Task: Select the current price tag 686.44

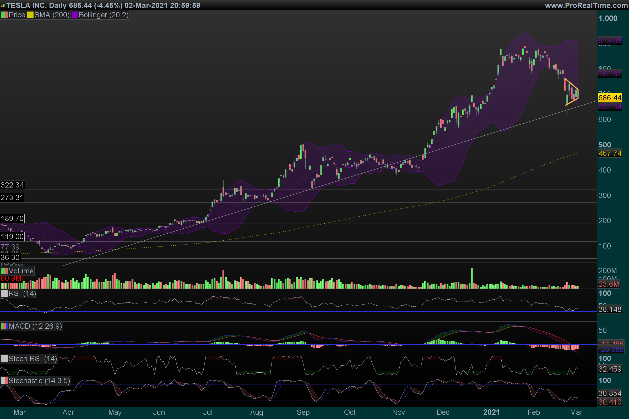Action: pyautogui.click(x=610, y=98)
